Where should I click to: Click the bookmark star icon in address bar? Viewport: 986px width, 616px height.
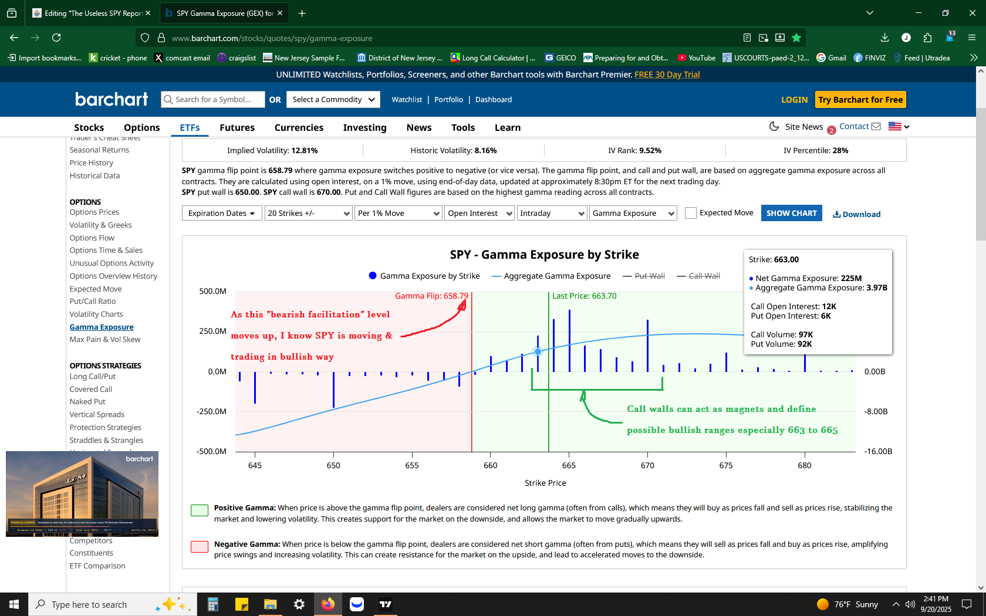pyautogui.click(x=796, y=38)
